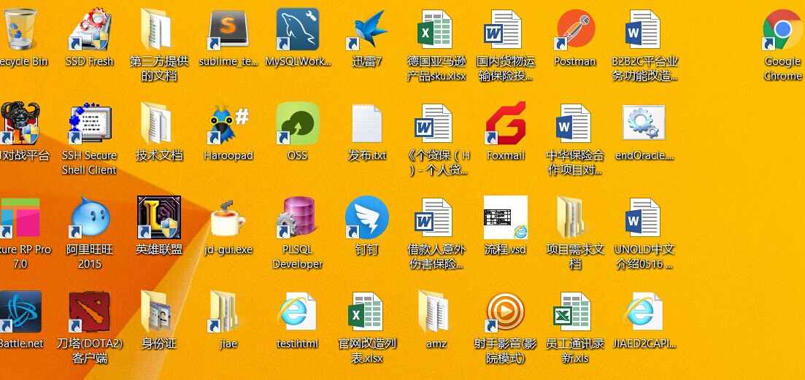Select B2B2C平台业务功能改造 Word document

pyautogui.click(x=644, y=30)
